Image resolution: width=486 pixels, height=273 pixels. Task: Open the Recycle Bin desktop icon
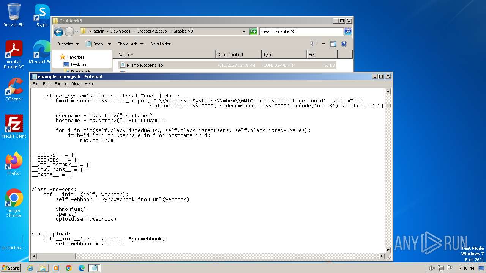click(x=14, y=15)
